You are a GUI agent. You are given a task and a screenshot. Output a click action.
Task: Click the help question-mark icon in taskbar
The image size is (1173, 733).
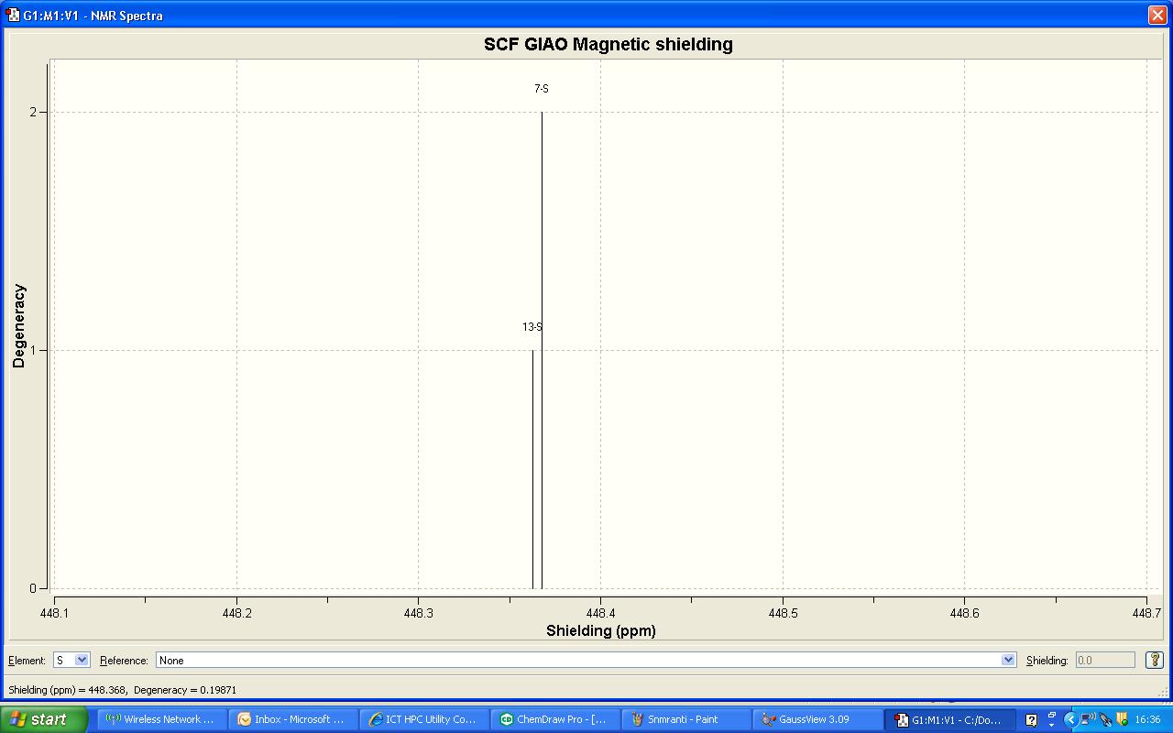click(1031, 720)
